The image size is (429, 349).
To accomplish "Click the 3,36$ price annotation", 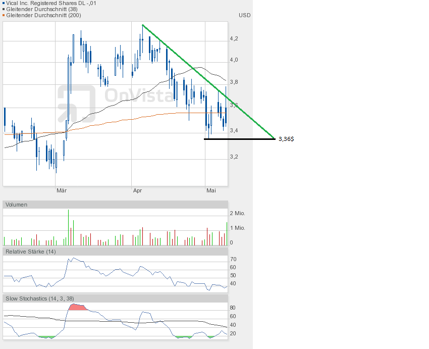I will point(286,138).
